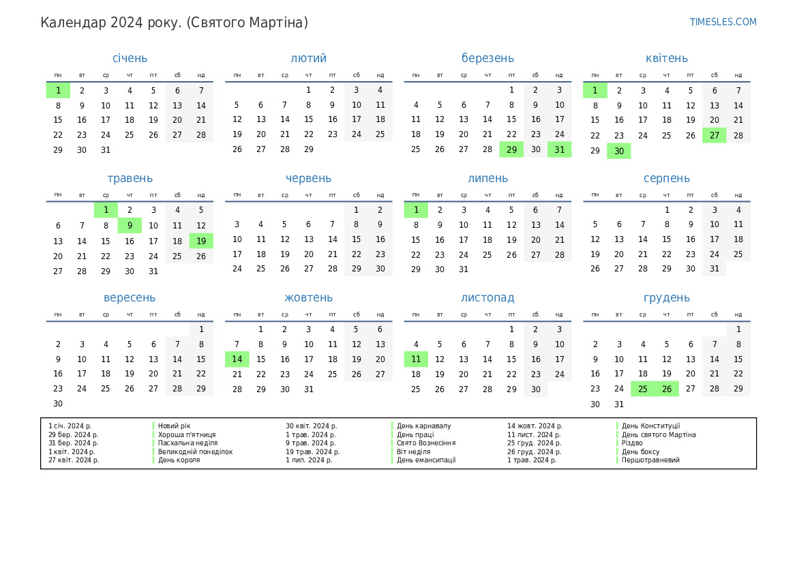Click highlighted 30 in квітень
Viewport: 797px width, 564px height.
(x=619, y=151)
